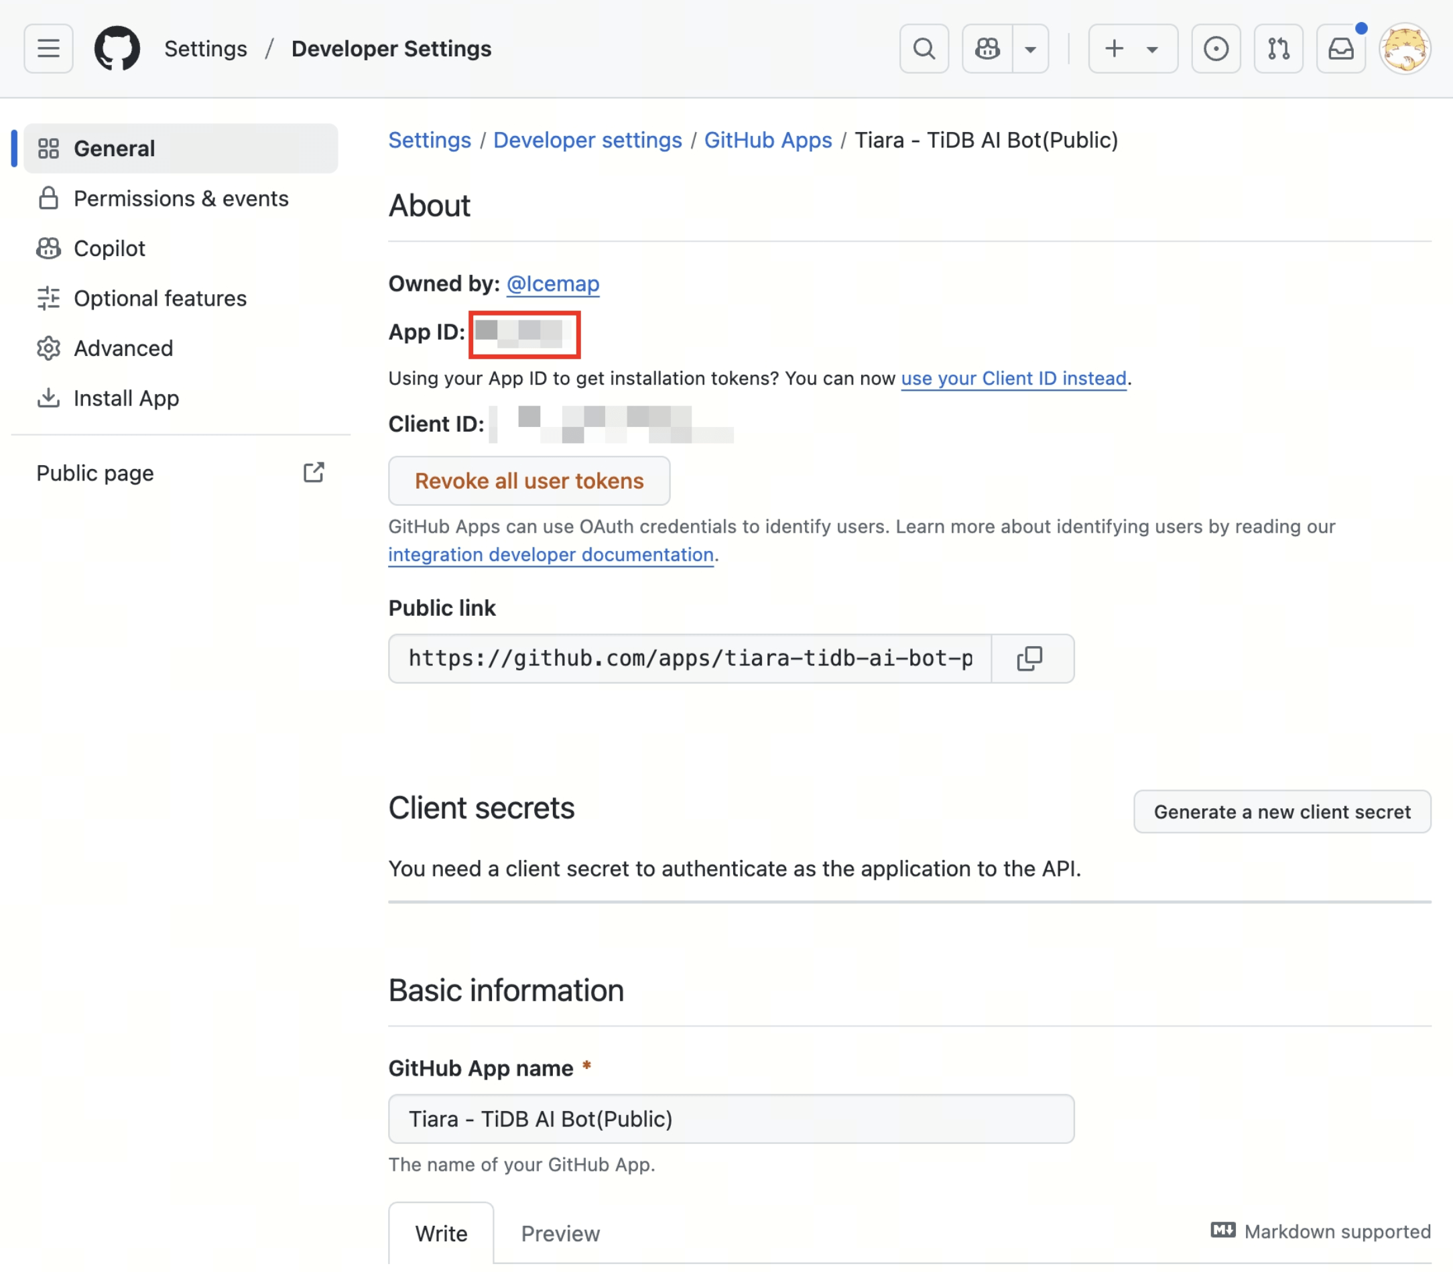Go to GitHub Apps breadcrumb link
Viewport: 1453px width, 1272px height.
pos(768,140)
